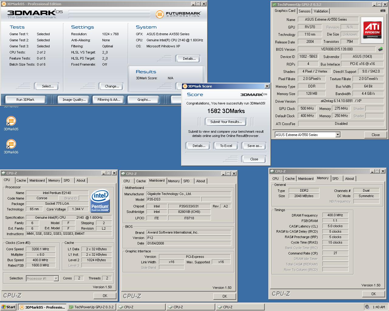Open the Processor selection dropdown in CPU-Z

tap(56, 278)
